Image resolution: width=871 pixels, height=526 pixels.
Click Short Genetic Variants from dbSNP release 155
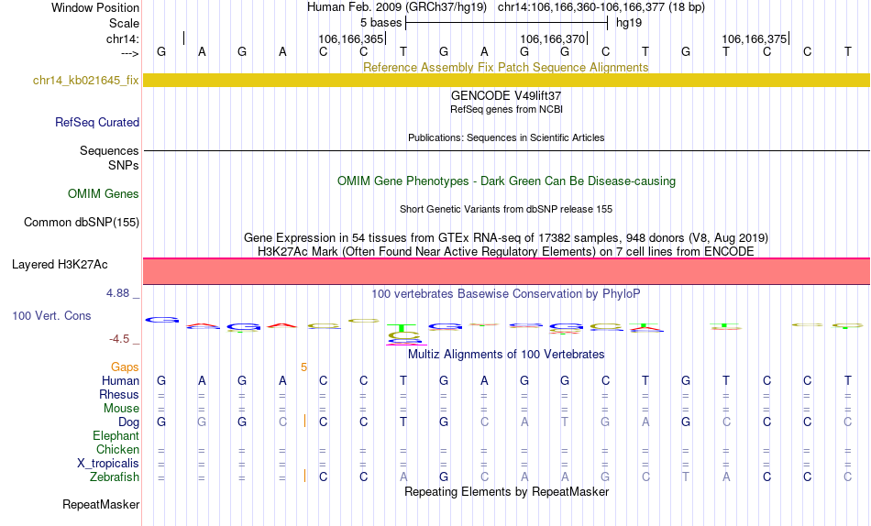506,210
